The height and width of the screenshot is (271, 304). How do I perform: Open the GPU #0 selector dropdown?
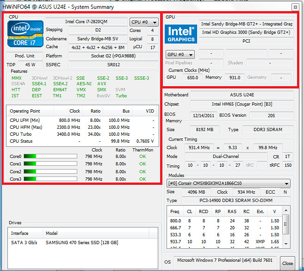[180, 55]
